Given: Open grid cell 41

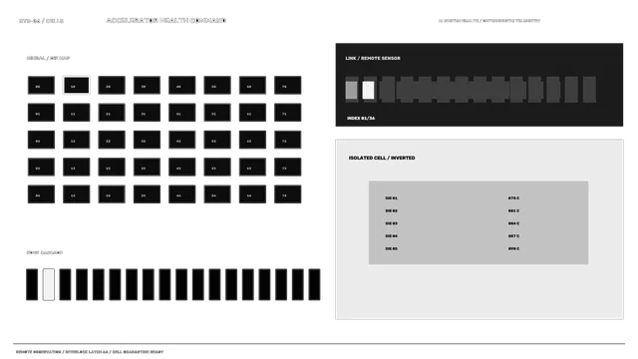Looking at the screenshot, I should 181,113.
